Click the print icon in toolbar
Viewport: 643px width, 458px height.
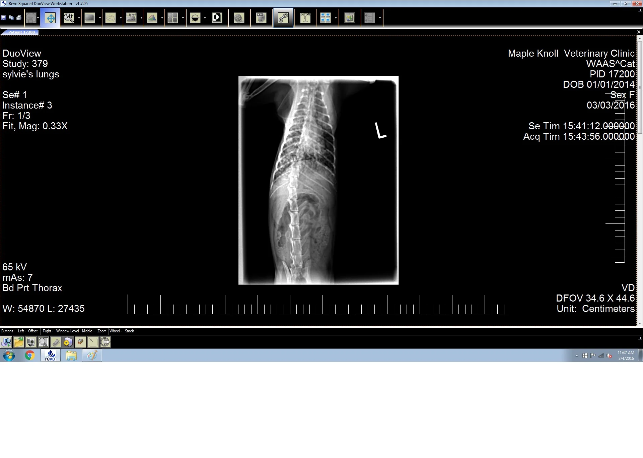(x=19, y=18)
